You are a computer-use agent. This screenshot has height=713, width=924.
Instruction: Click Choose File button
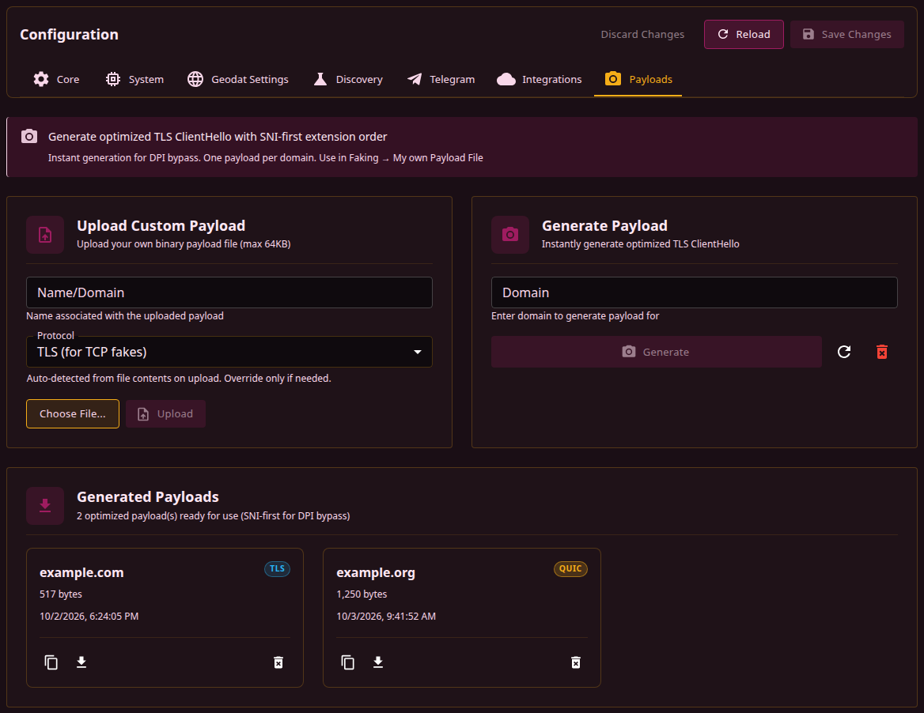point(73,414)
